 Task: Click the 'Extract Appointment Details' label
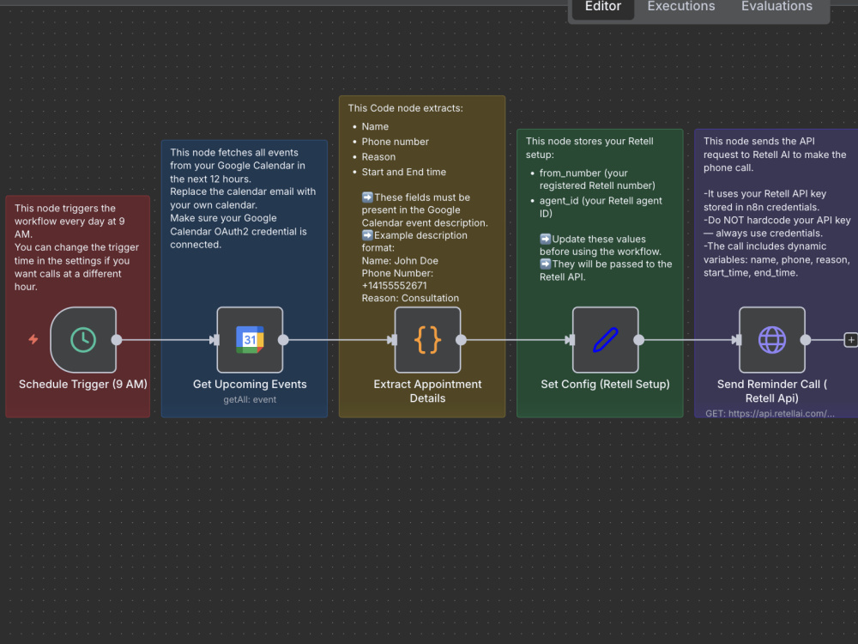pos(427,391)
